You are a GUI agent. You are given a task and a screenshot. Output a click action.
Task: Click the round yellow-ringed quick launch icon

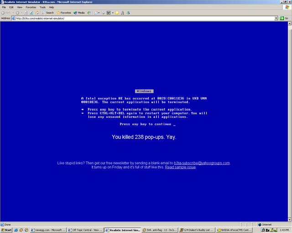pos(26,230)
